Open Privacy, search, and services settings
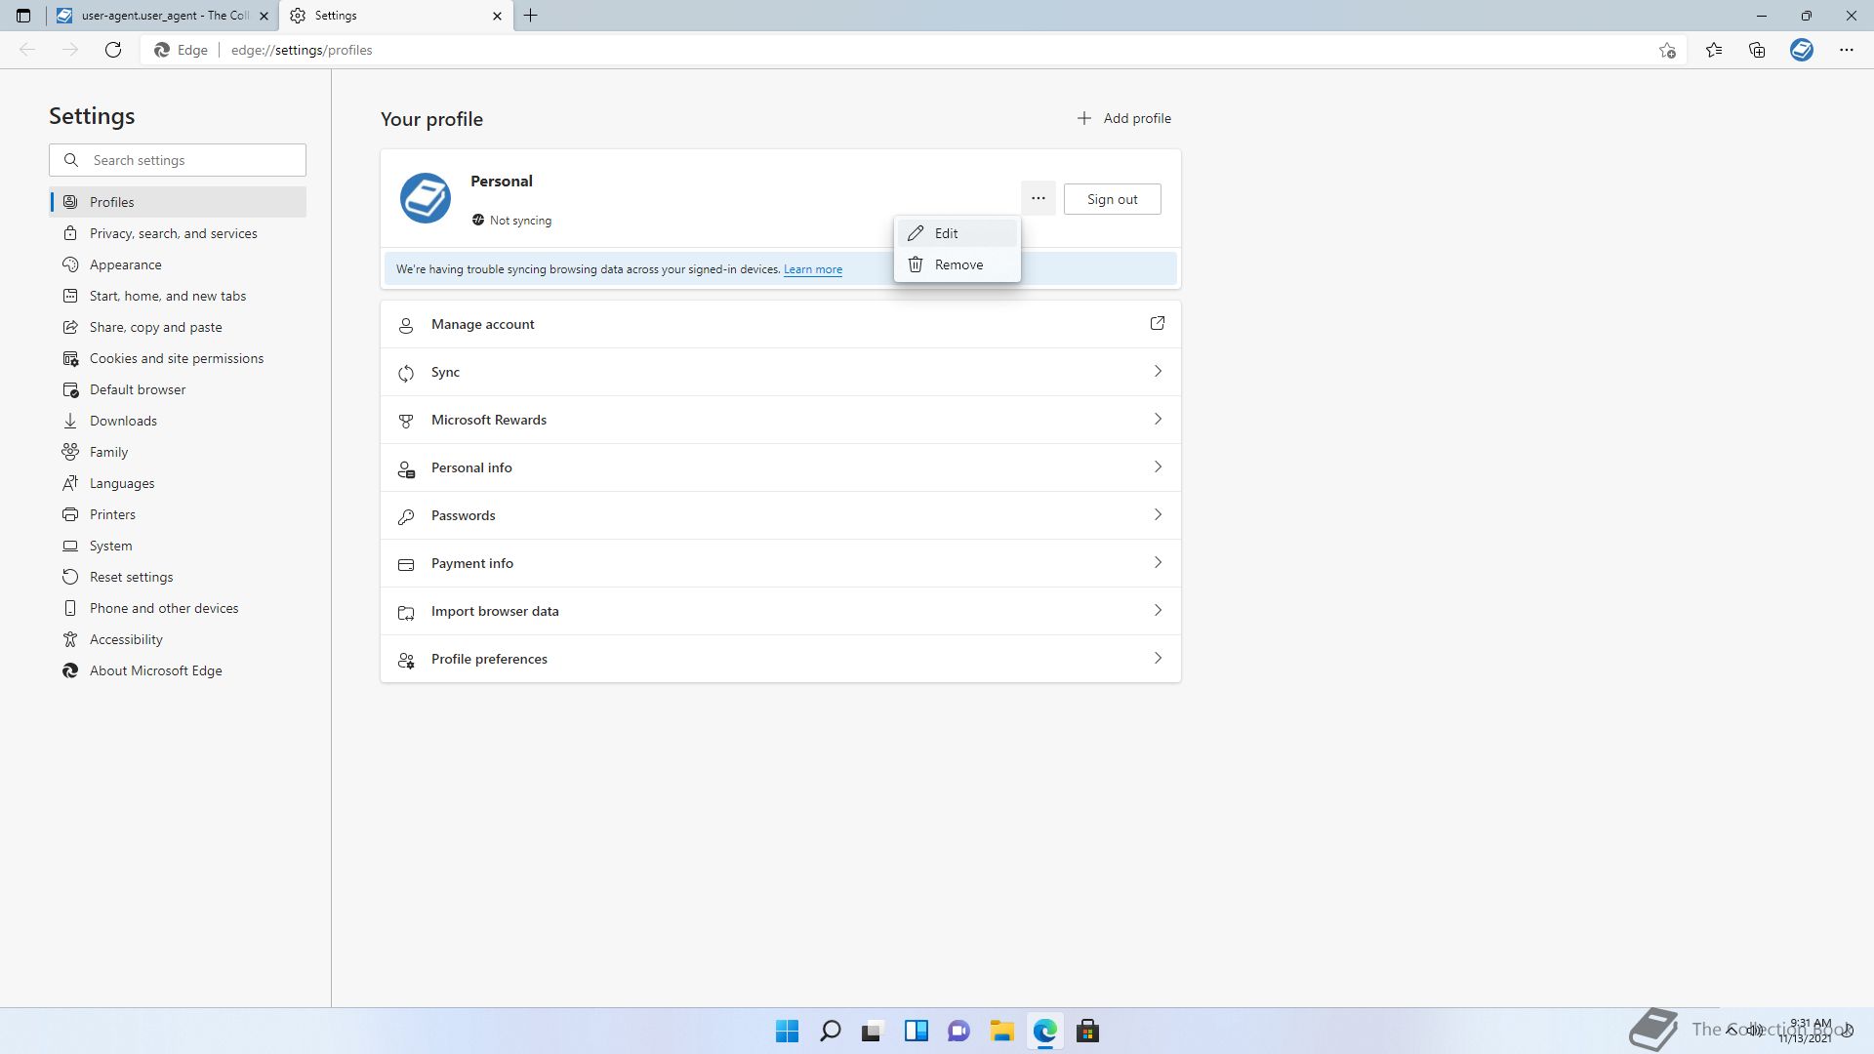This screenshot has width=1874, height=1054. click(x=178, y=233)
